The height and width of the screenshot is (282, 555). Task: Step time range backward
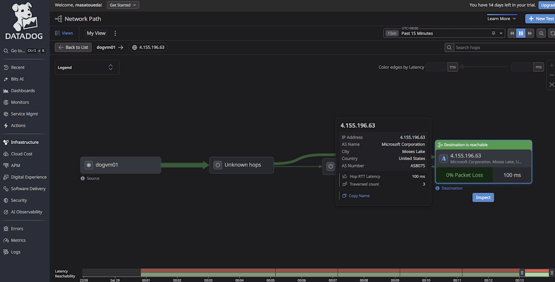[x=512, y=33]
